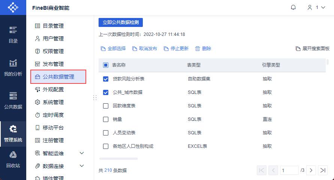Expand the 智能运维 submenu
The width and height of the screenshot is (334, 180).
(82, 153)
